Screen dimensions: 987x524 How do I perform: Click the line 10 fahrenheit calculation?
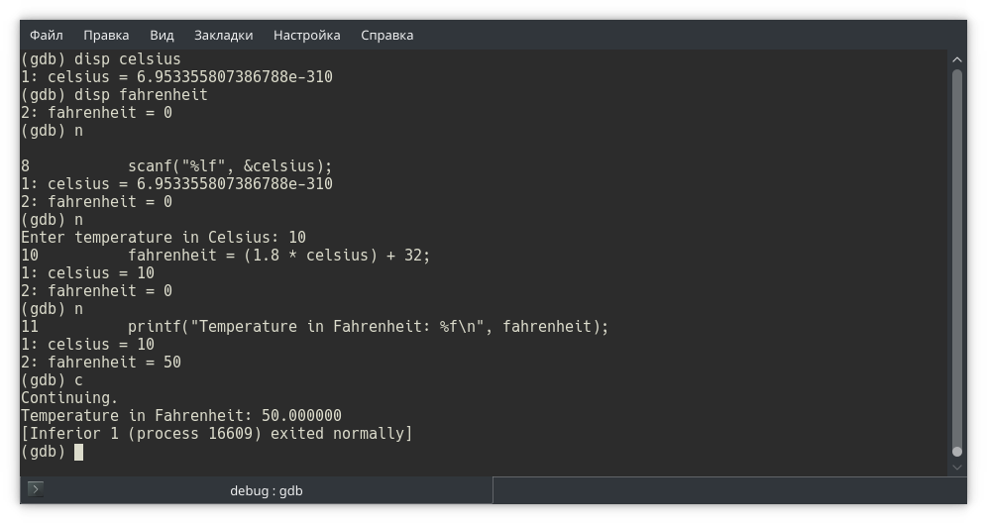[278, 256]
